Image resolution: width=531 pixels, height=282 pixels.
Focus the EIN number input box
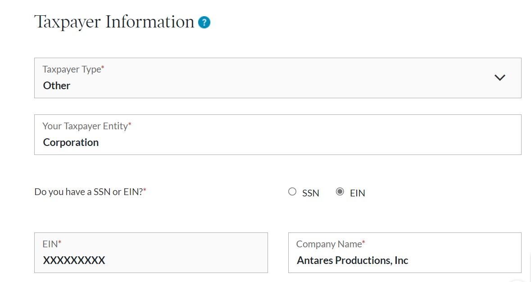[x=151, y=253]
